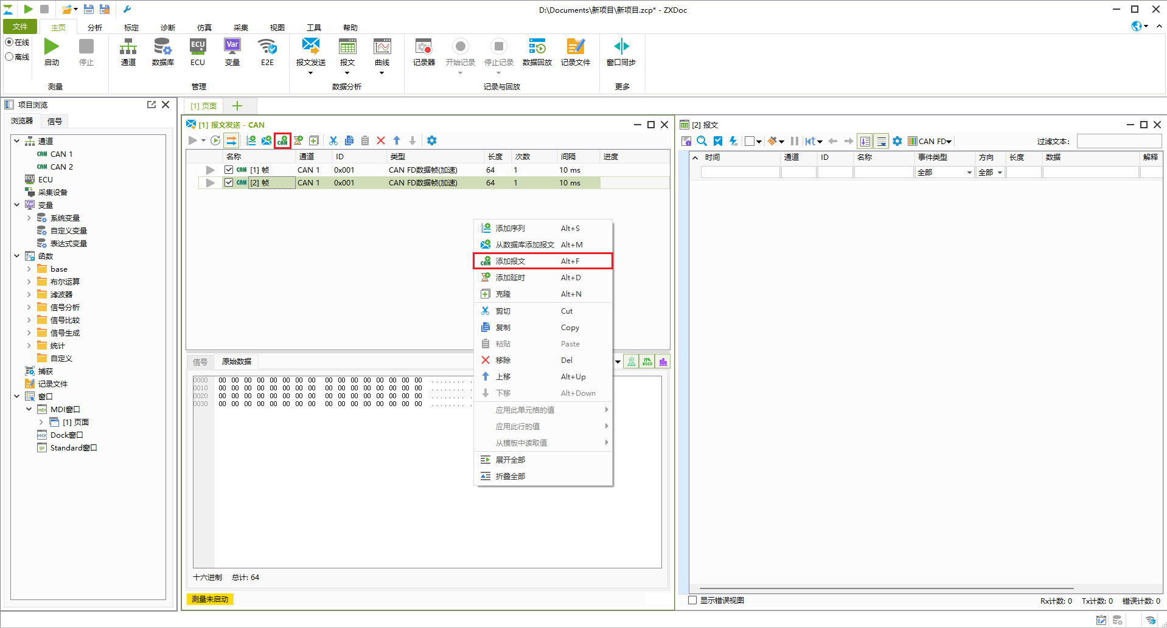Open the ECU management icon
Viewport: 1167px width, 628px height.
[198, 47]
